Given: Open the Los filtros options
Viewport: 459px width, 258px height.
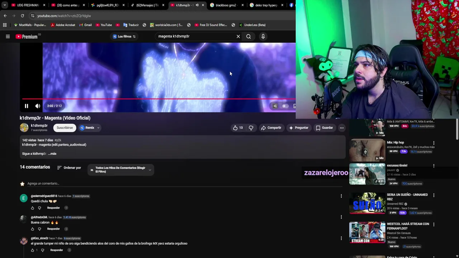Looking at the screenshot, I should pos(124,36).
